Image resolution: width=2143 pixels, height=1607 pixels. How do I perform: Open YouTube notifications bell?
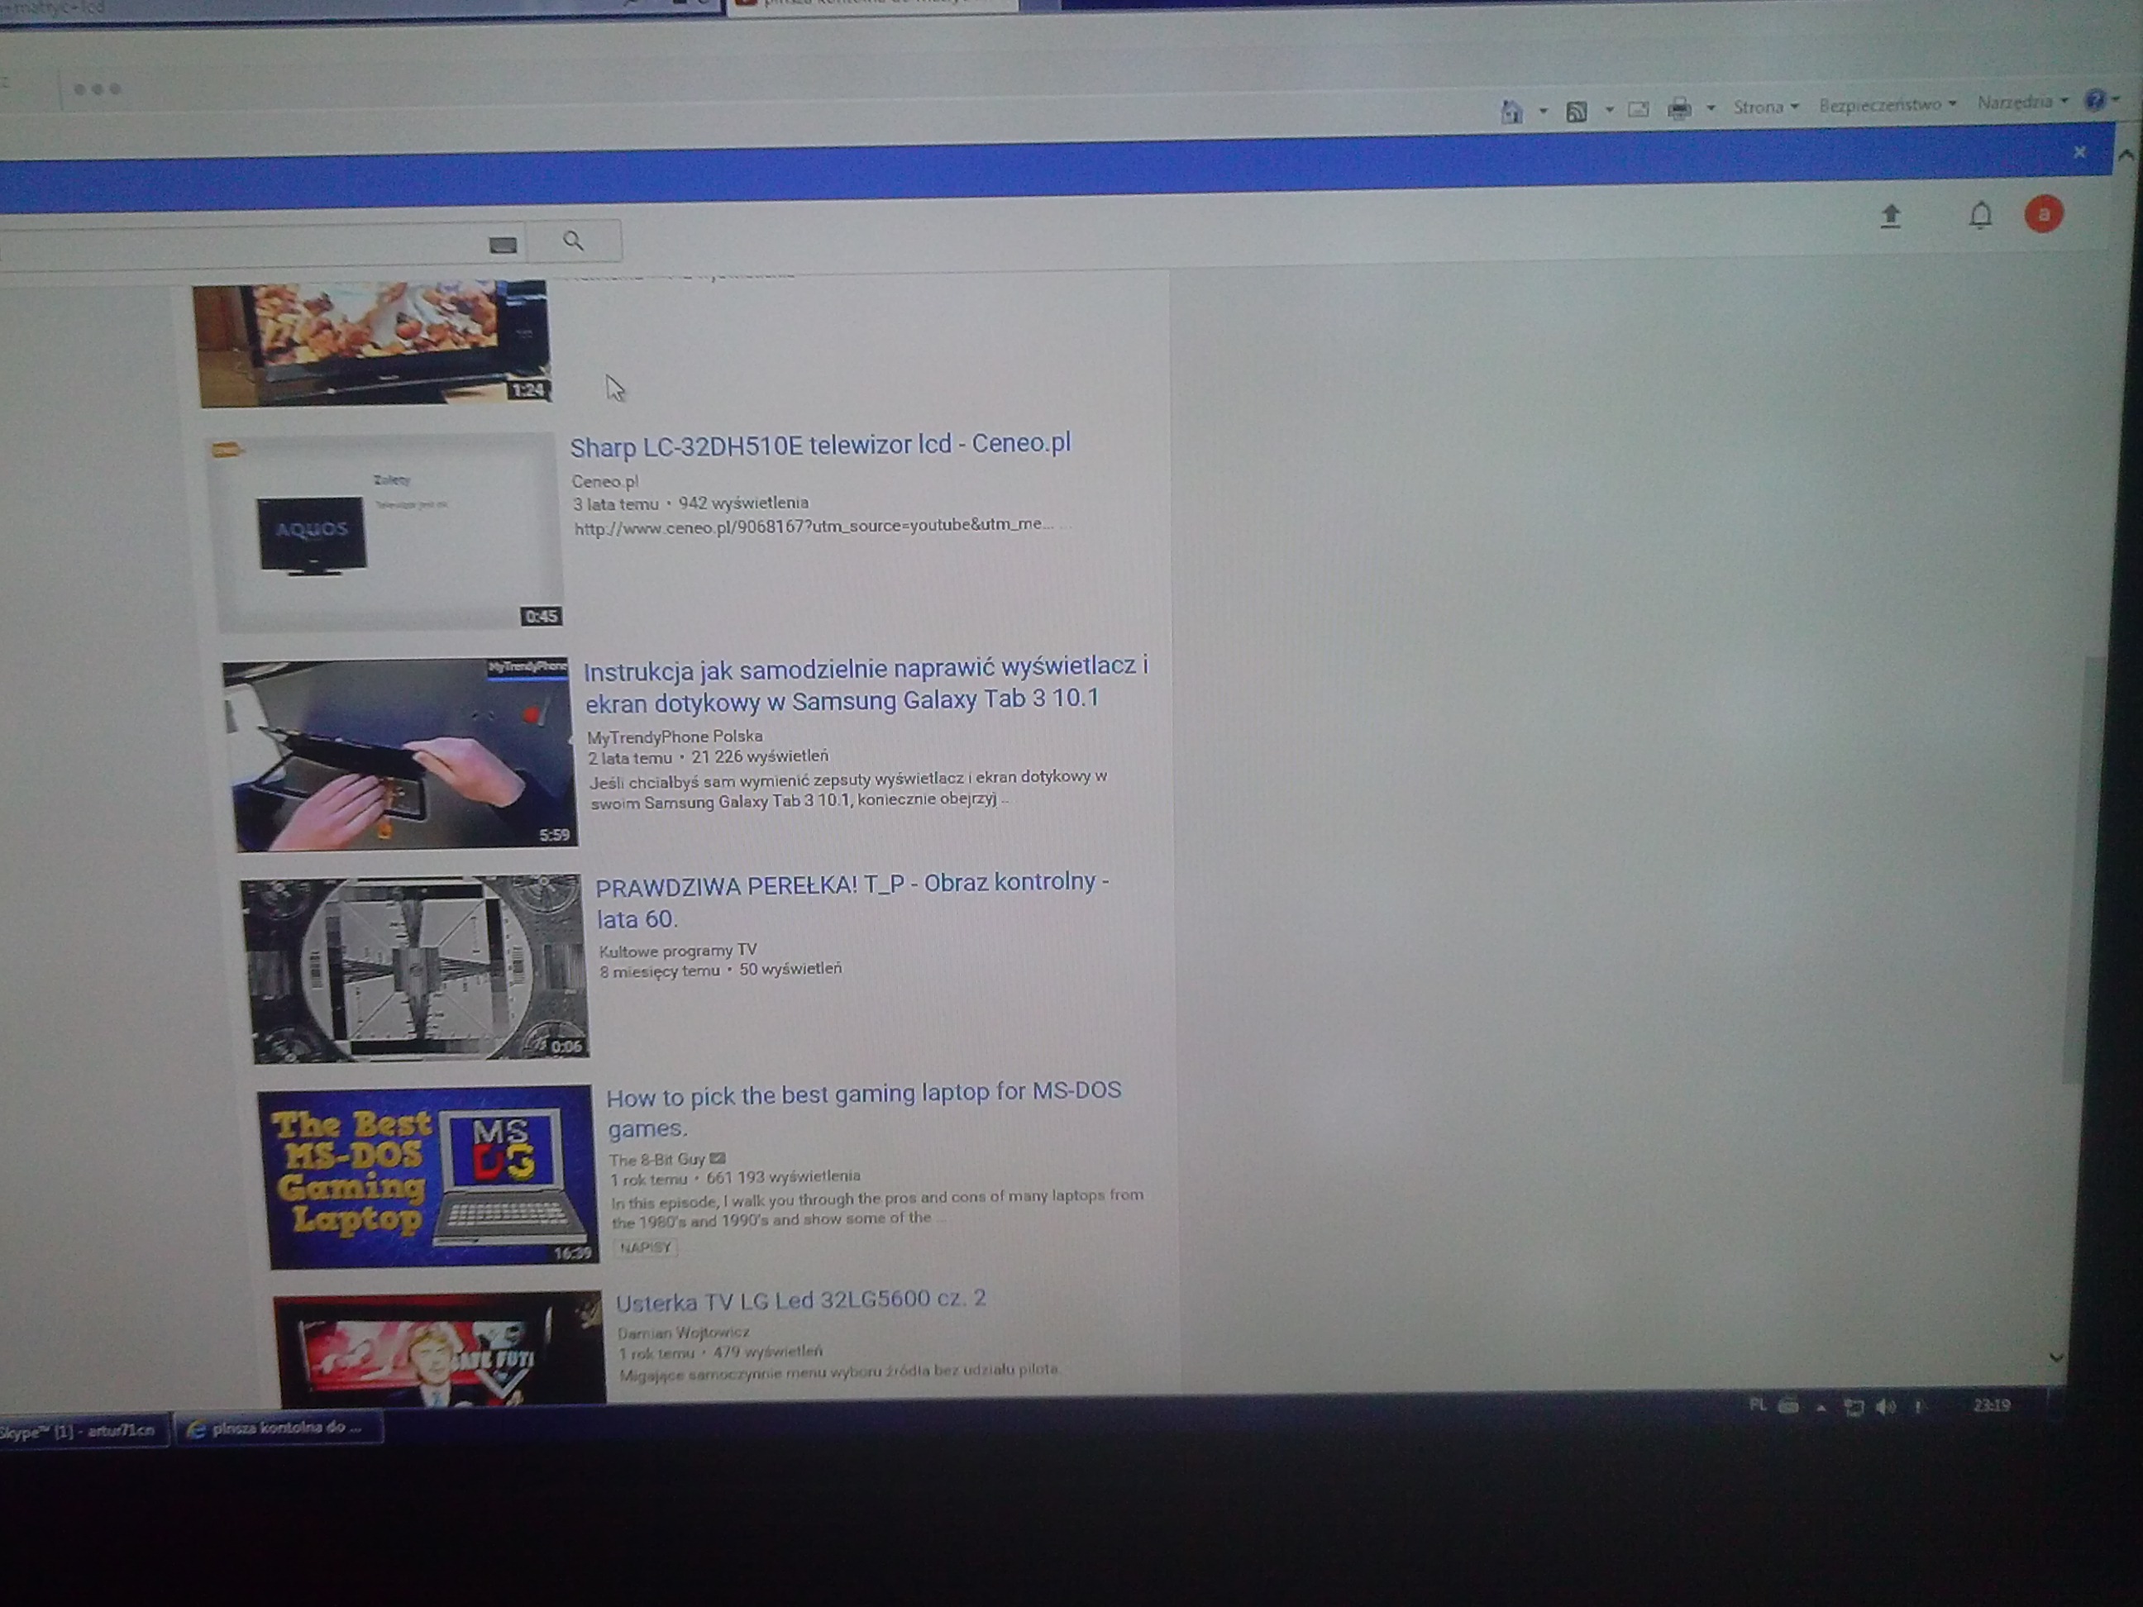click(x=1980, y=214)
